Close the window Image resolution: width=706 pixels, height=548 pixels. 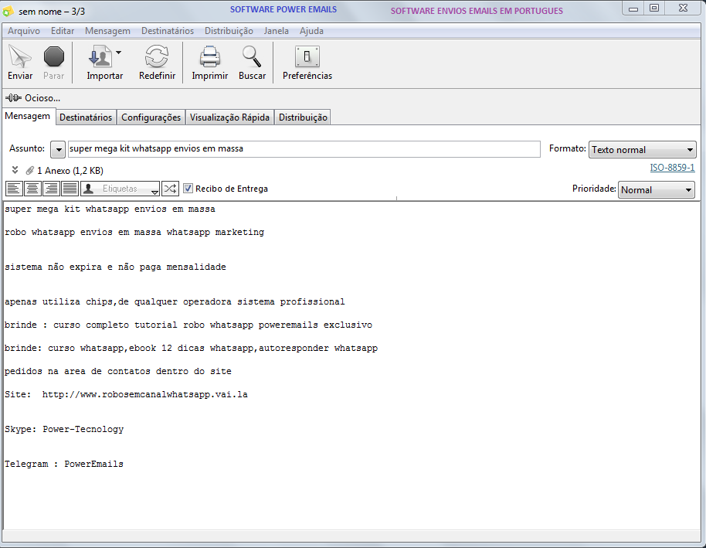683,8
